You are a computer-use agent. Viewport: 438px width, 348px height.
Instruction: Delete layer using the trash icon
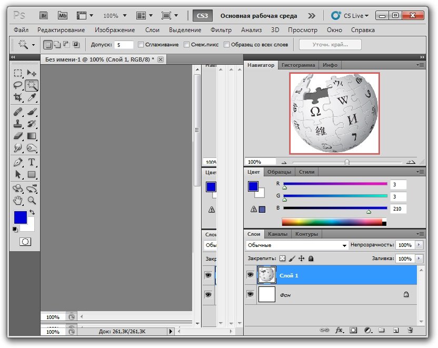(x=410, y=331)
